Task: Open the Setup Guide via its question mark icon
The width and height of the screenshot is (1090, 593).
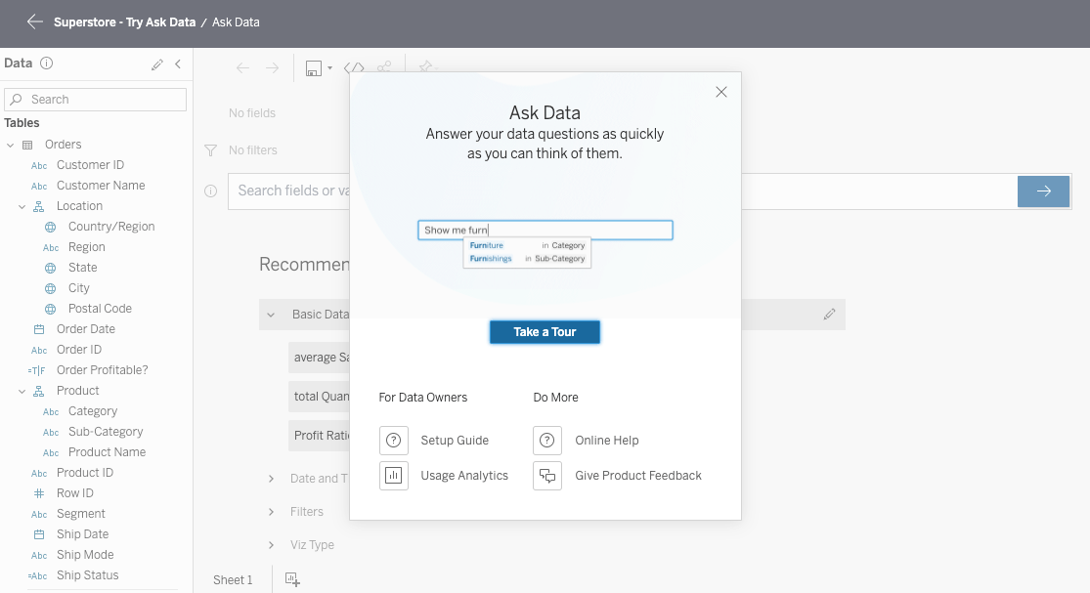Action: tap(394, 441)
